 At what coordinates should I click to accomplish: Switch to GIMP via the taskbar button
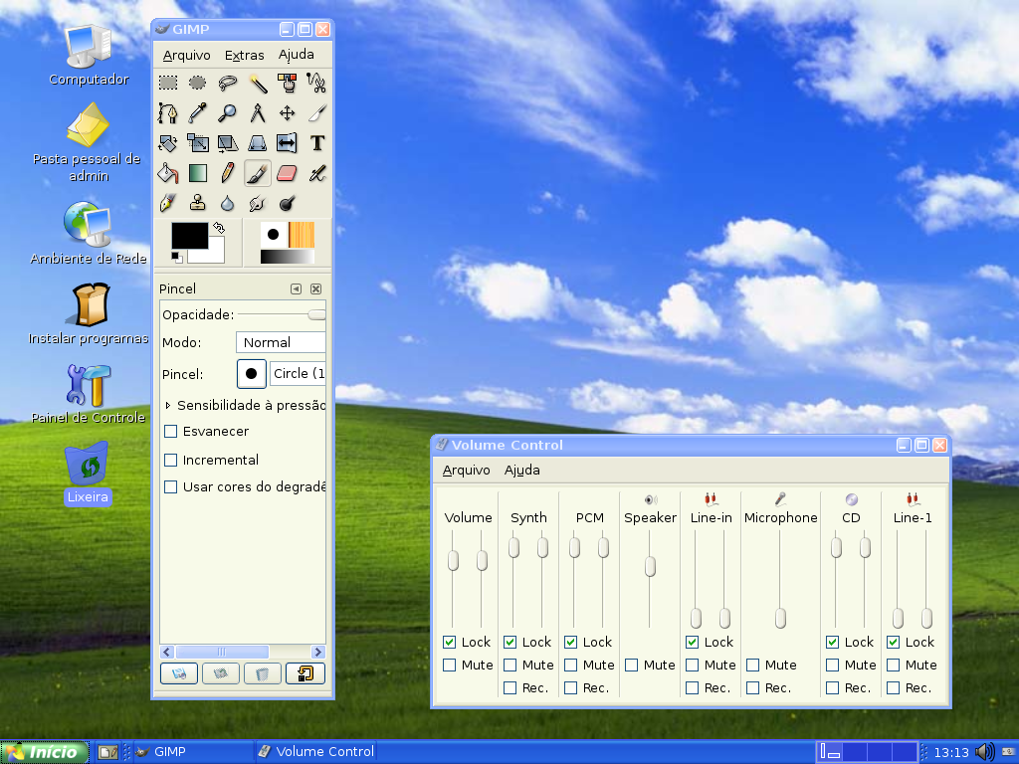tap(193, 752)
